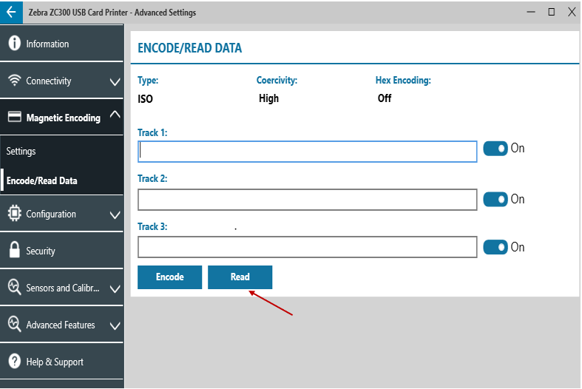Select Encode/Read Data in sidebar

point(42,180)
